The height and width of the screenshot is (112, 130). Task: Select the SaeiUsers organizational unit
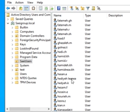click(x=26, y=61)
